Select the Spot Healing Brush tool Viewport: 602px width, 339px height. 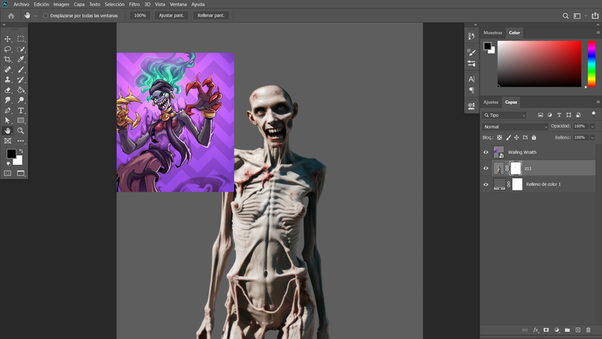[7, 70]
